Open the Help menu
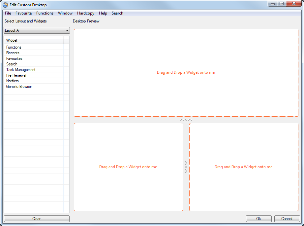 tap(103, 13)
